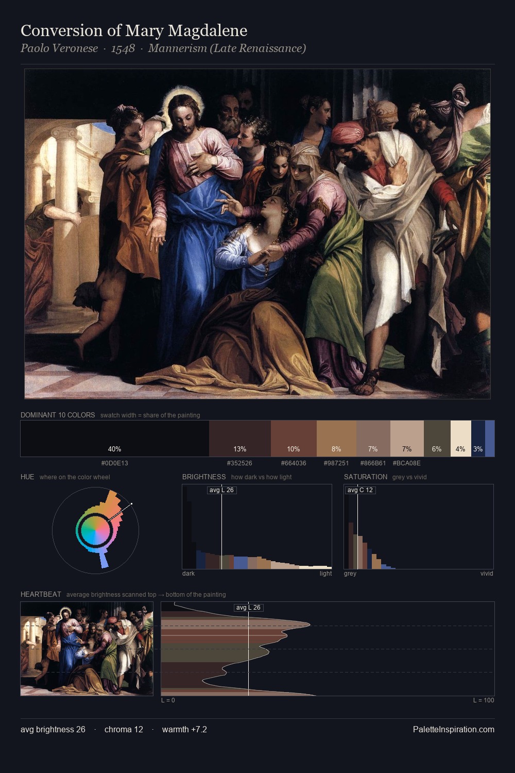Image resolution: width=515 pixels, height=773 pixels.
Task: Select the 6% olive grey swatch
Action: coord(437,439)
